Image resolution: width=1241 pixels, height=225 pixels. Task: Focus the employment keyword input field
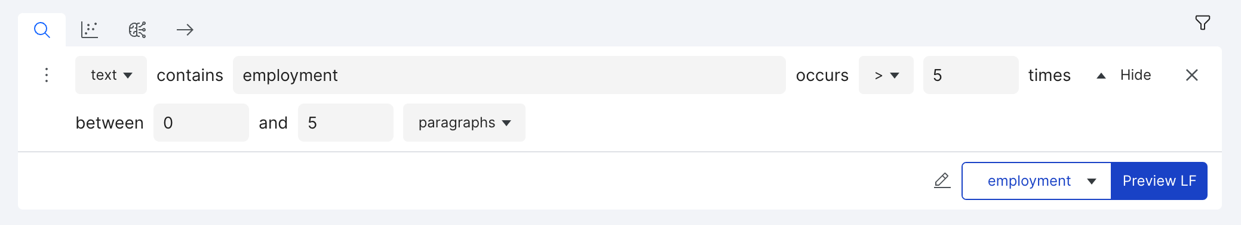(509, 75)
